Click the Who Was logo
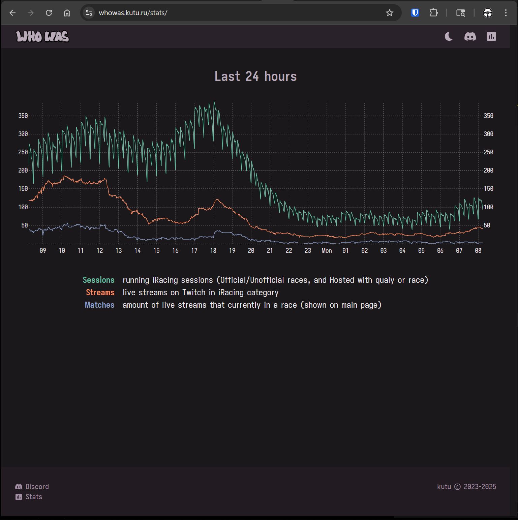 [x=42, y=36]
